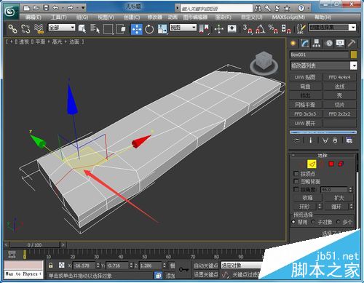Open the quick access toolbar customize arrow
Image resolution: width=364 pixels, height=283 pixels.
83,8
